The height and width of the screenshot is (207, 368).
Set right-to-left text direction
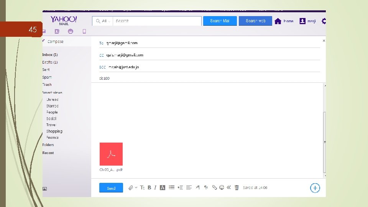[206, 187]
